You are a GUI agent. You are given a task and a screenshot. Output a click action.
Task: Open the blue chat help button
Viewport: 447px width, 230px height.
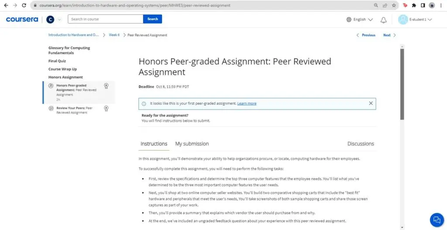point(437,220)
